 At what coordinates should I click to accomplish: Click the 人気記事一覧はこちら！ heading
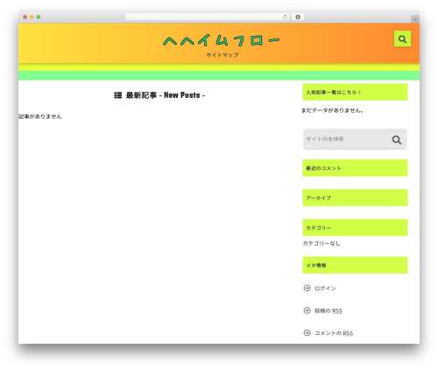[x=355, y=92]
